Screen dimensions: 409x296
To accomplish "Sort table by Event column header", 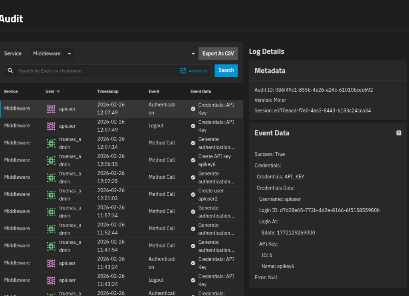I will point(154,91).
